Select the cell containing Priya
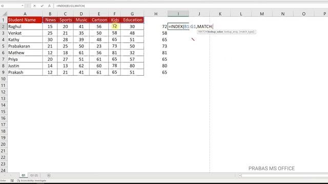Screen dimensions: 328x184 point(25,59)
